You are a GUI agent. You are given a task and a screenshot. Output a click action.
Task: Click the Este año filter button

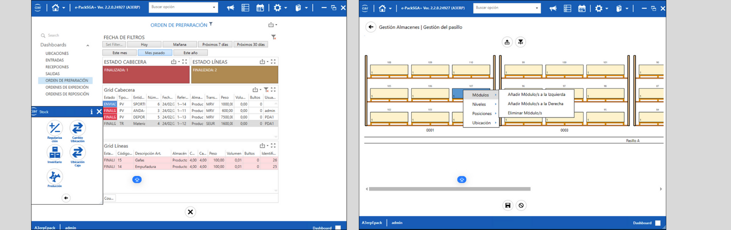click(190, 52)
